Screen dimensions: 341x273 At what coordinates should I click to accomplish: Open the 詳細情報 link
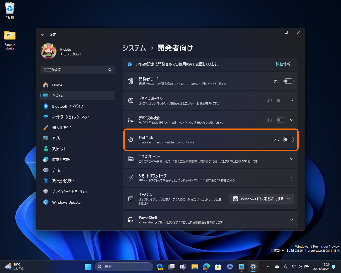point(283,64)
